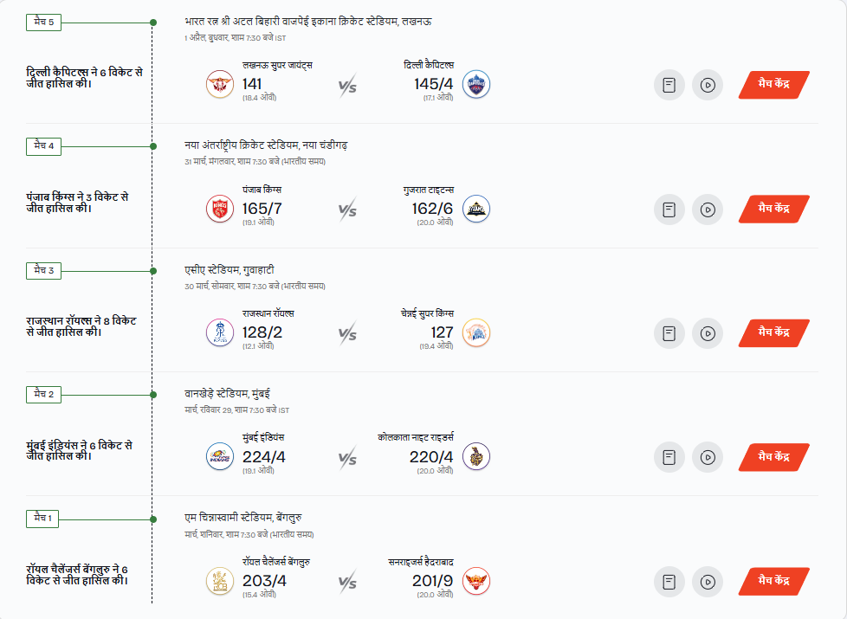Click the Sunrisers Hyderabad team logo
This screenshot has width=847, height=619.
click(475, 582)
